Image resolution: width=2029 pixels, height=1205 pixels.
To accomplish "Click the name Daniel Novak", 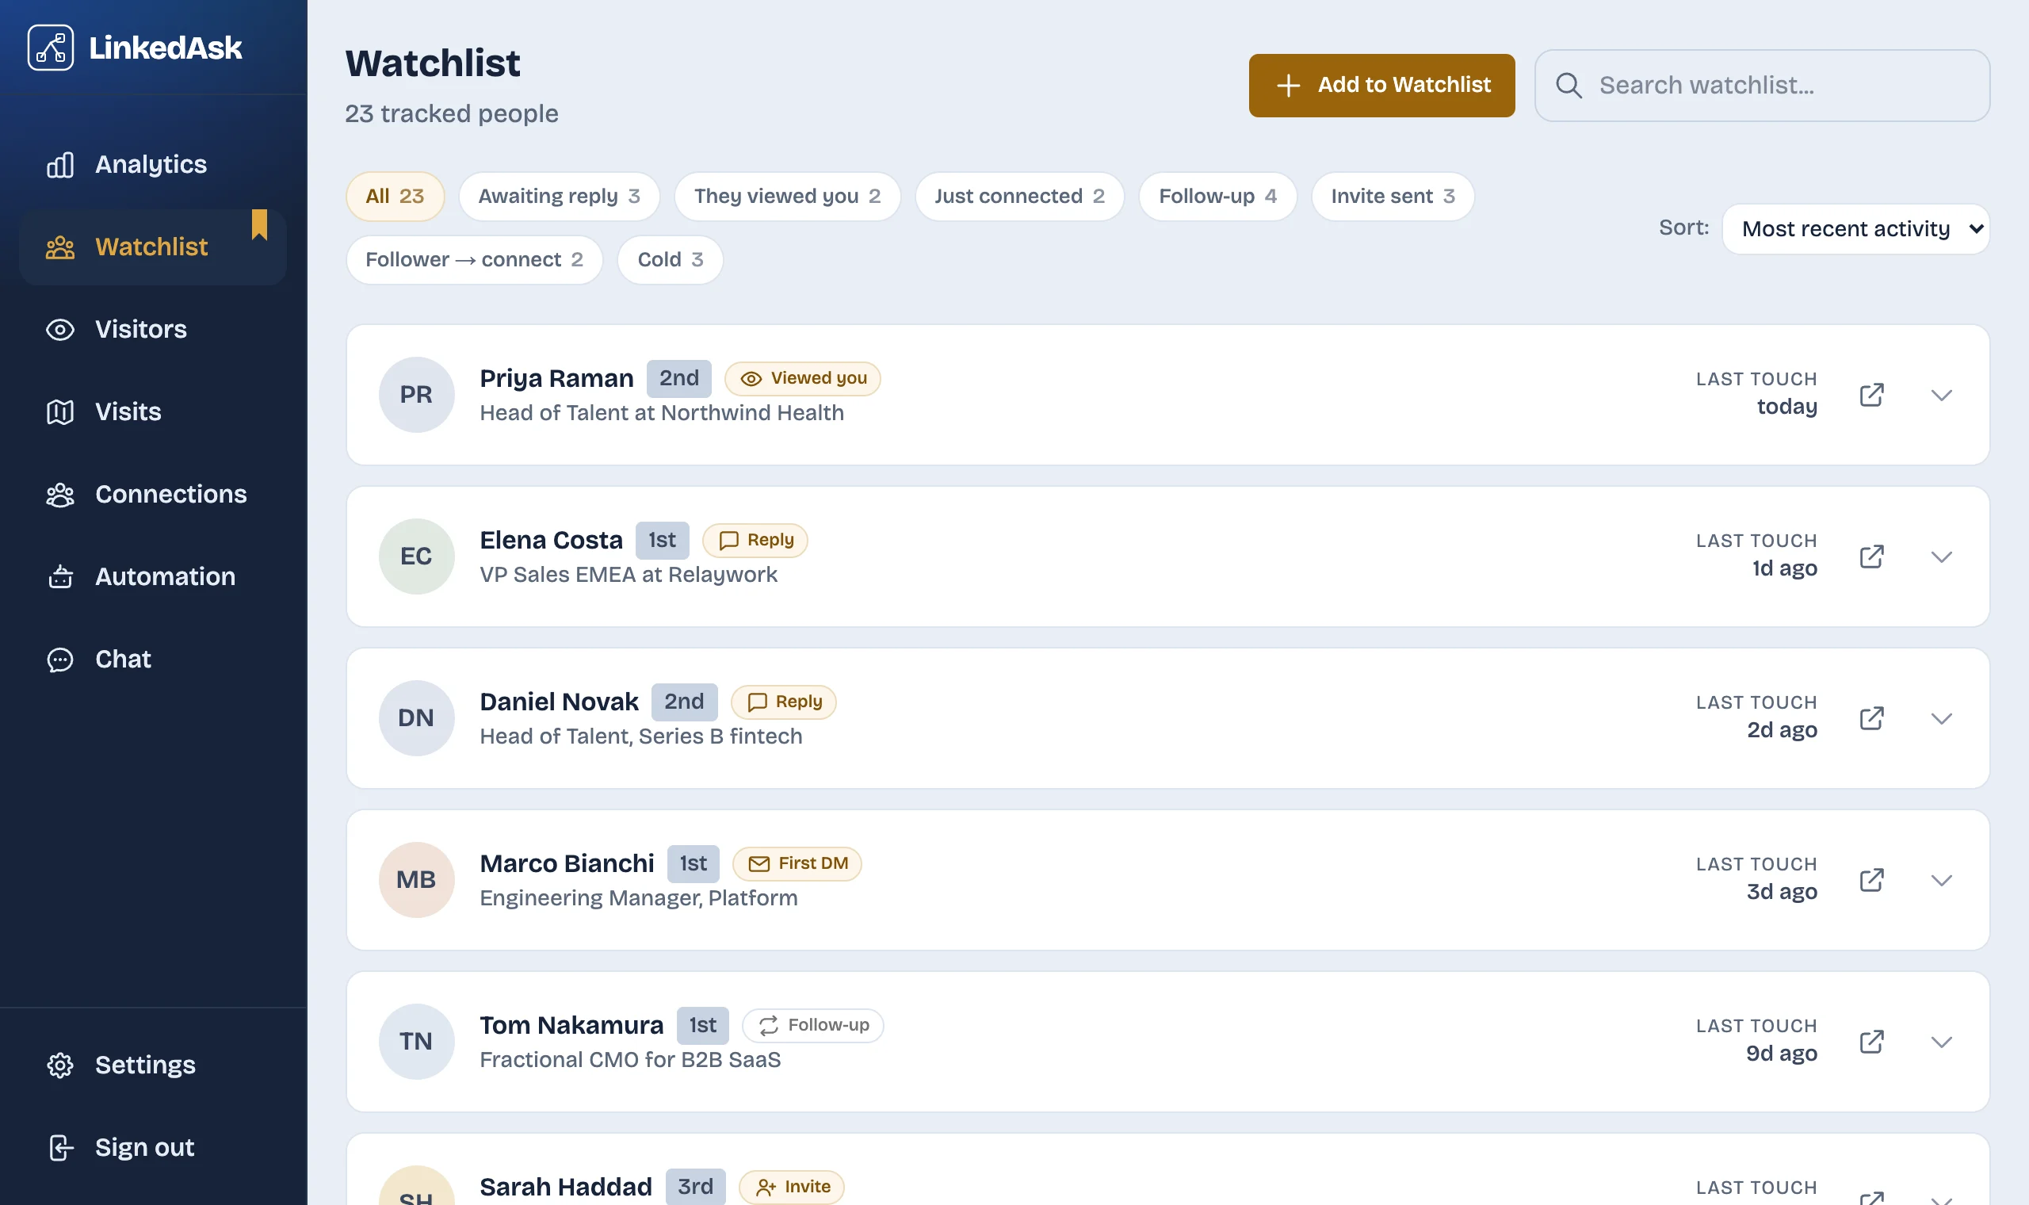I will (x=560, y=702).
